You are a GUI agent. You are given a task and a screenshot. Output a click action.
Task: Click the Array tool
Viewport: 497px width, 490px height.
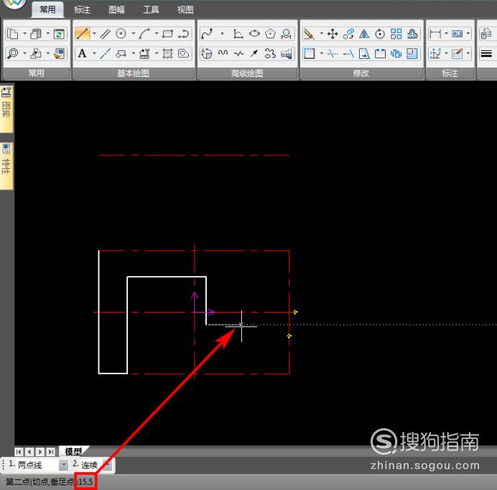(x=396, y=34)
